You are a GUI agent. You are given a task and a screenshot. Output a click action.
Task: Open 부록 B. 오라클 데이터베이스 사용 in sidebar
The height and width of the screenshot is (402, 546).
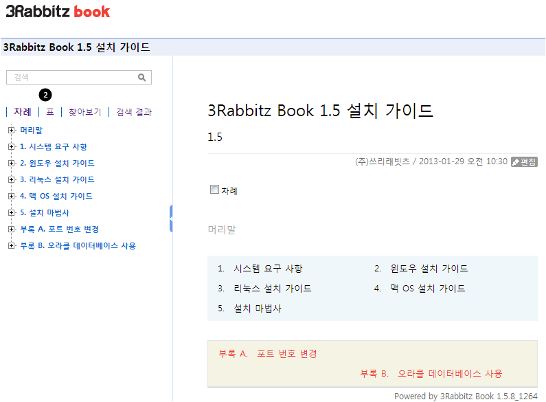pyautogui.click(x=78, y=245)
